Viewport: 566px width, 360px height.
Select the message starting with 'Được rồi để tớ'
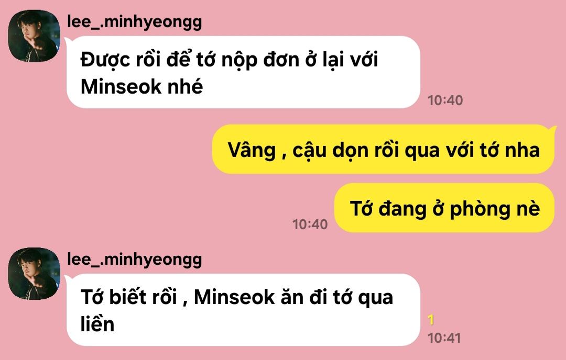[x=243, y=72]
